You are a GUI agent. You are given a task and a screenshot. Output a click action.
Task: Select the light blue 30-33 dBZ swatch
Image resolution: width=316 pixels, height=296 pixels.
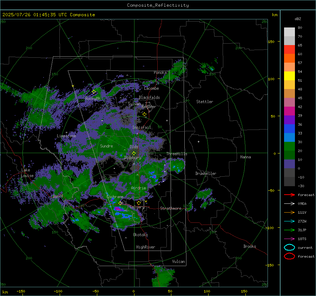click(x=289, y=137)
